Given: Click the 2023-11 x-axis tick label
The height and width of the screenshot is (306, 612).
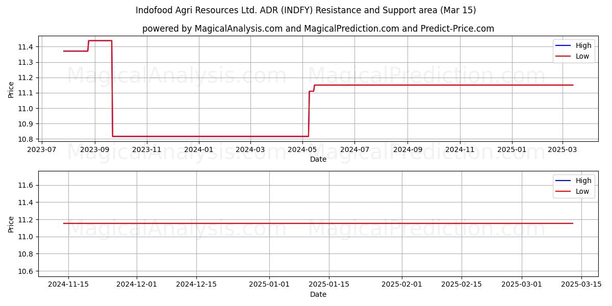Looking at the screenshot, I should tap(147, 150).
